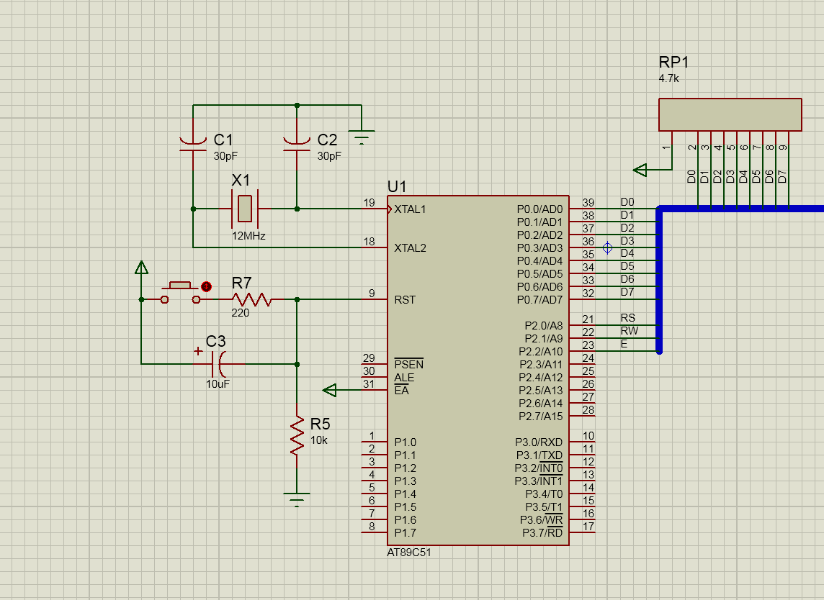Click the R7 reference label
The image size is (824, 600).
pos(242,283)
